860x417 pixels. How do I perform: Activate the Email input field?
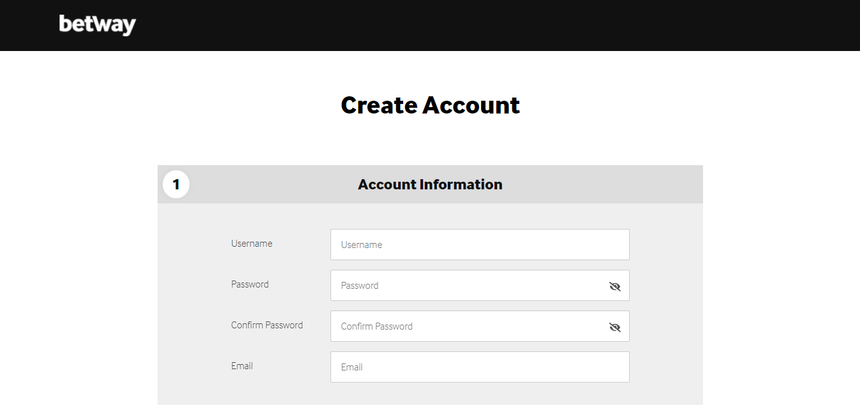480,367
